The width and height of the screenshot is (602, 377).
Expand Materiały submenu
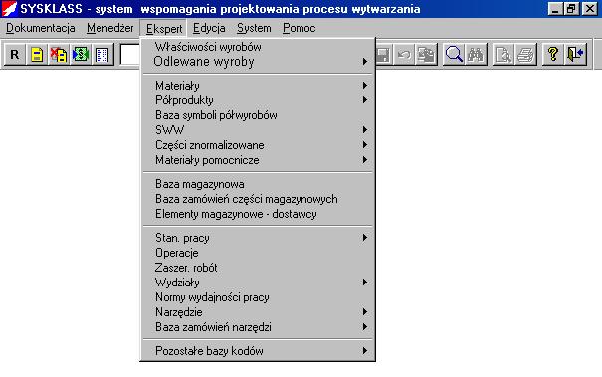point(258,86)
